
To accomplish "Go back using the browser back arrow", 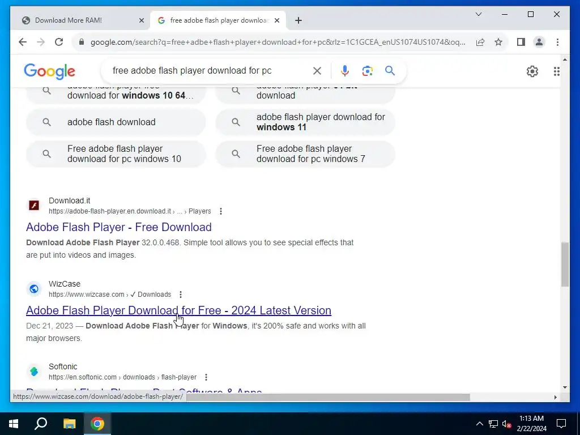I will 23,42.
